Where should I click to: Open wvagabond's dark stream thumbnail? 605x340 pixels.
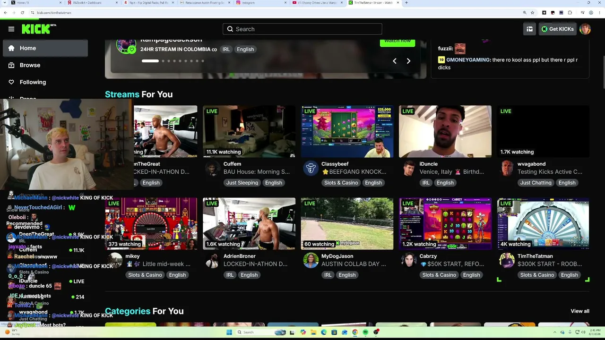[x=543, y=131]
